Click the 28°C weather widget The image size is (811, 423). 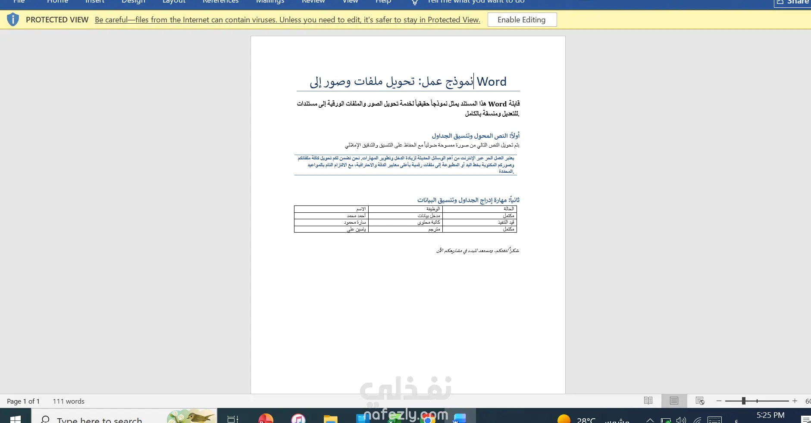click(x=593, y=419)
